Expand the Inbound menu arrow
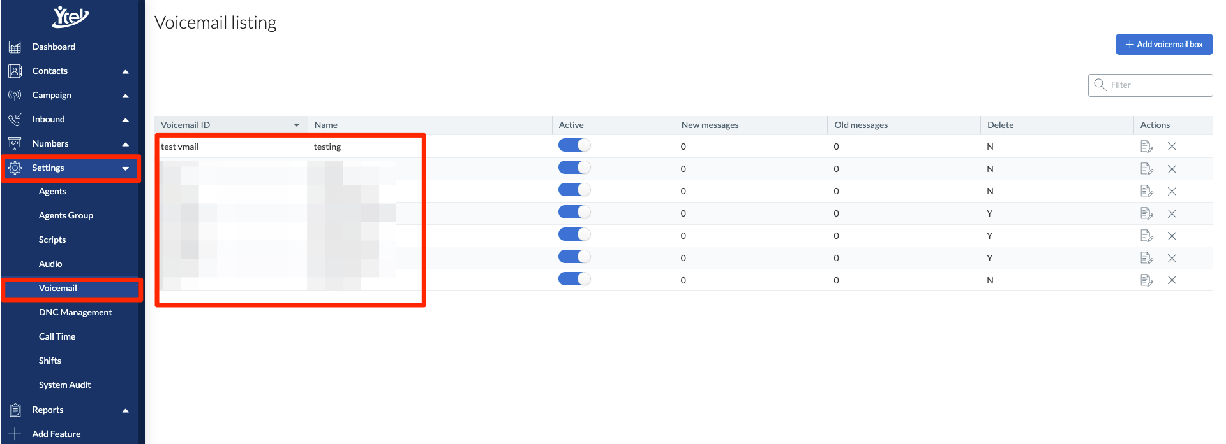The image size is (1226, 444). tap(126, 120)
